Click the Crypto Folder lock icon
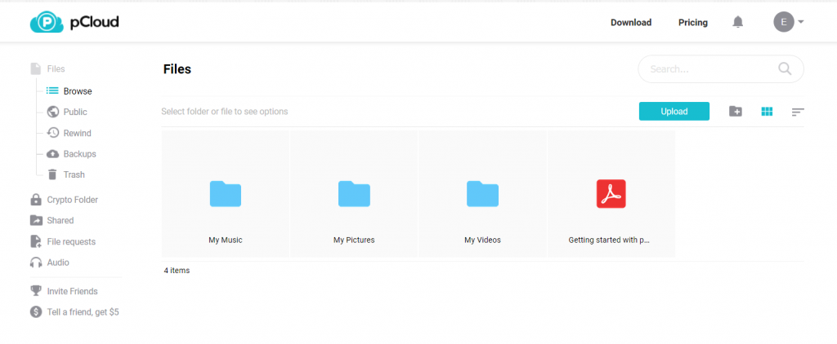 point(36,200)
